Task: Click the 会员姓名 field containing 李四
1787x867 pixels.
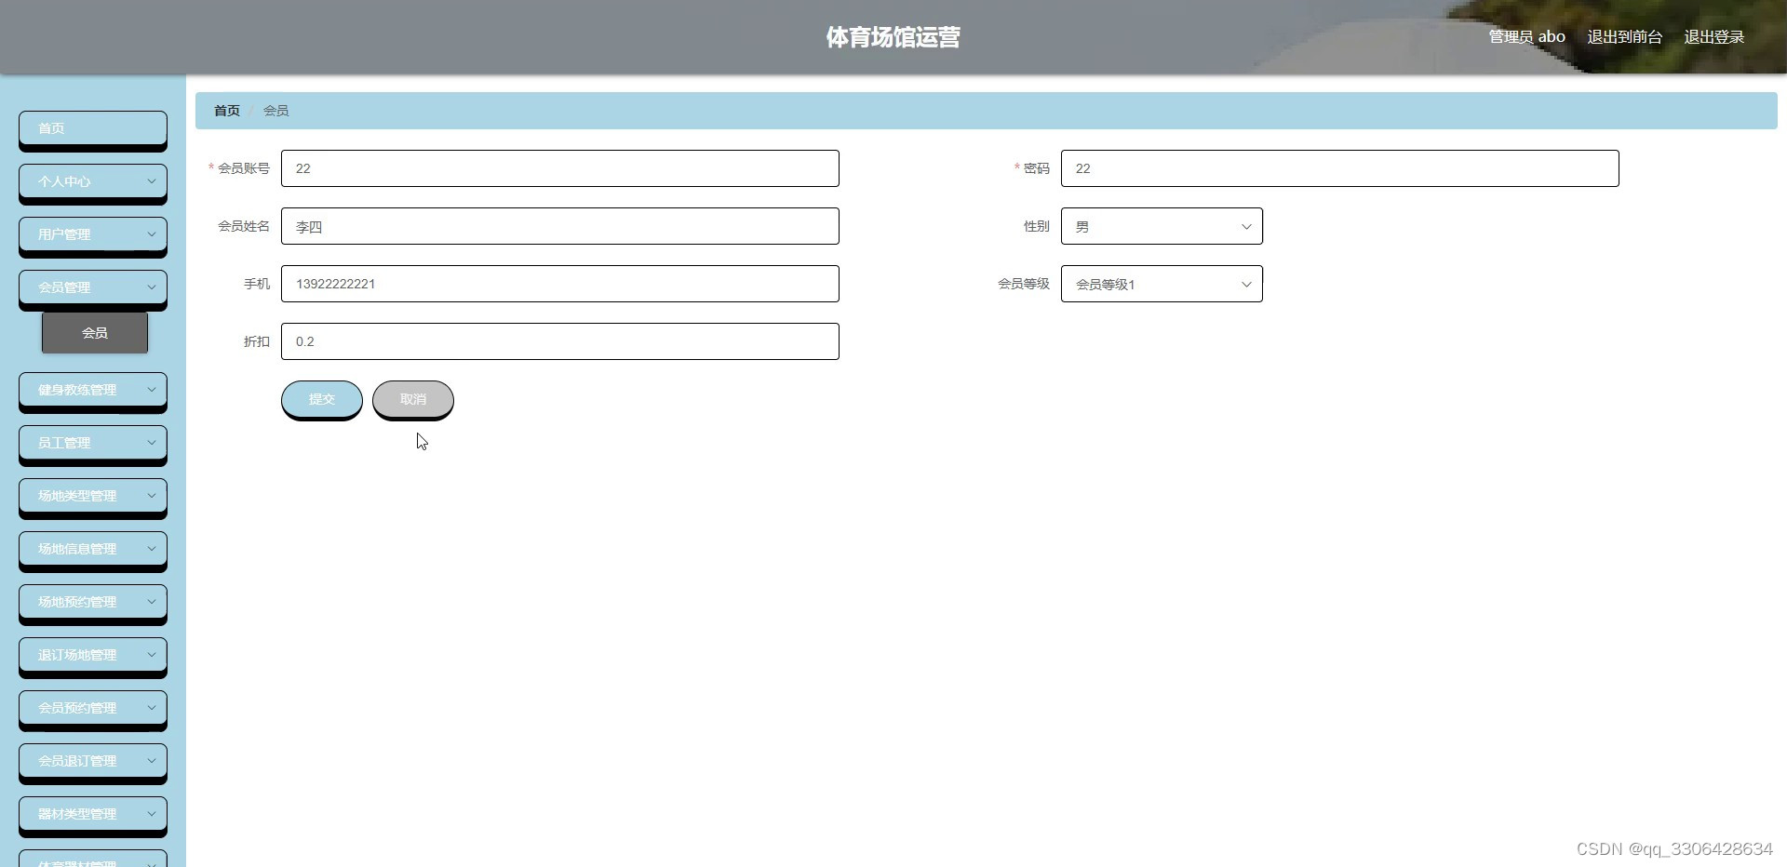Action: pyautogui.click(x=560, y=226)
